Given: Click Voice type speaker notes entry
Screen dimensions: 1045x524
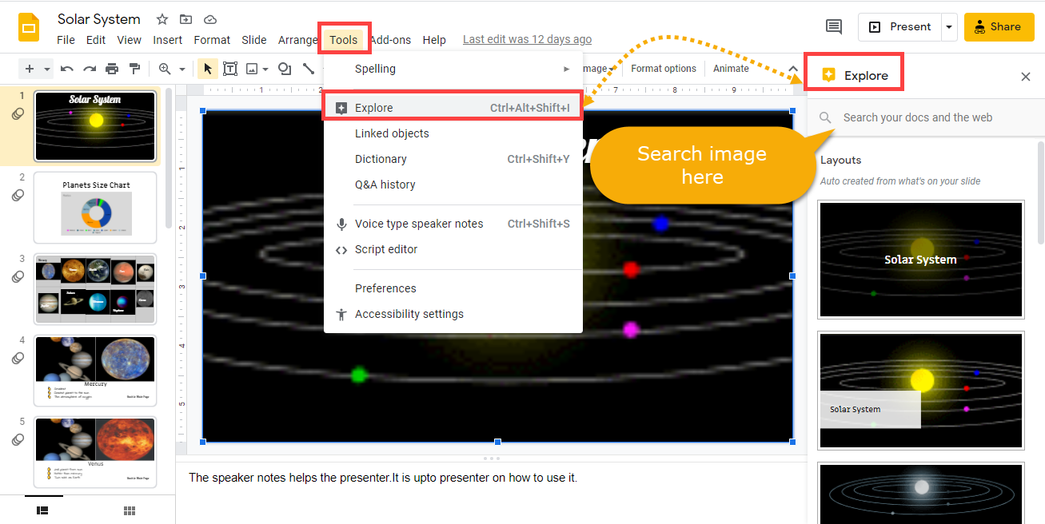Looking at the screenshot, I should (x=419, y=224).
